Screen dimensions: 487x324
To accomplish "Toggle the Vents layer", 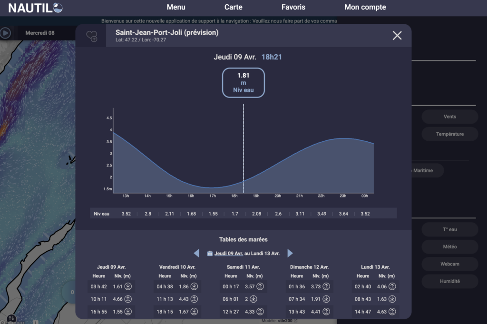I will click(449, 117).
